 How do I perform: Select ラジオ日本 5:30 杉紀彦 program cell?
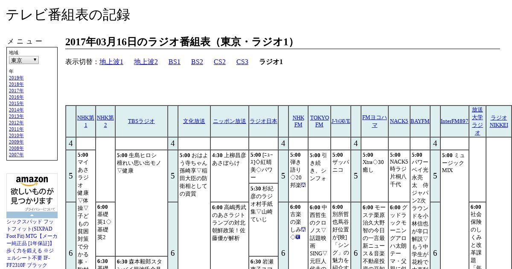pos(263,219)
